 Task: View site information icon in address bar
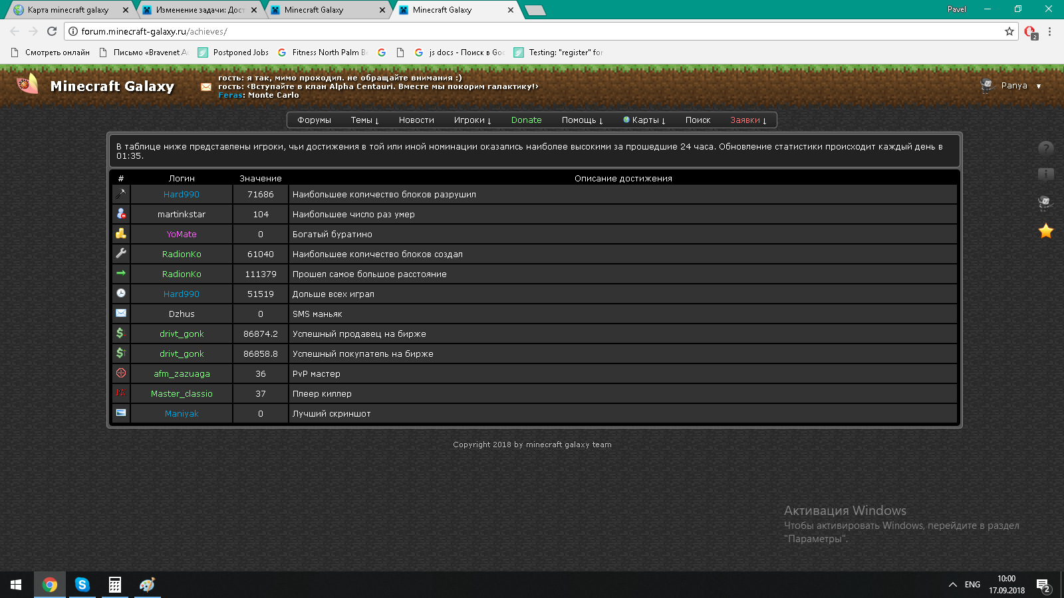[74, 31]
